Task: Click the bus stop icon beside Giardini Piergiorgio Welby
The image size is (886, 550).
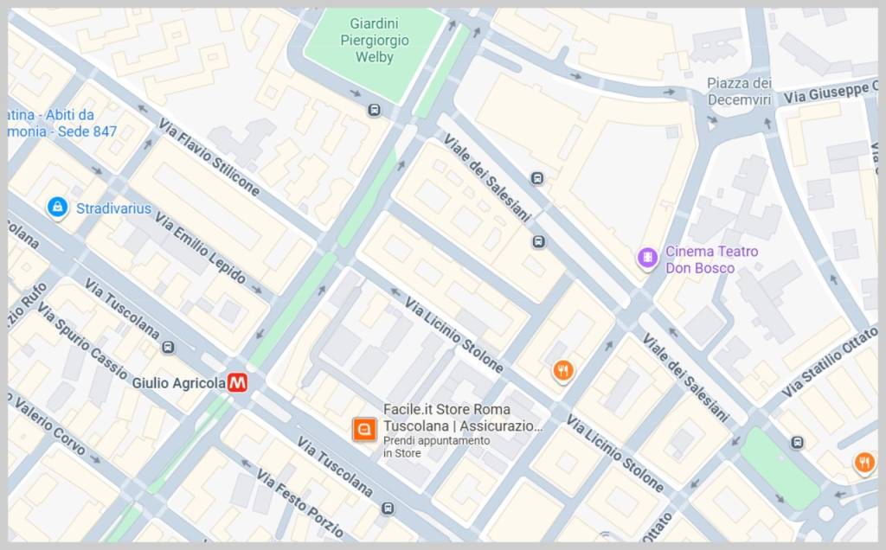Action: (x=374, y=110)
